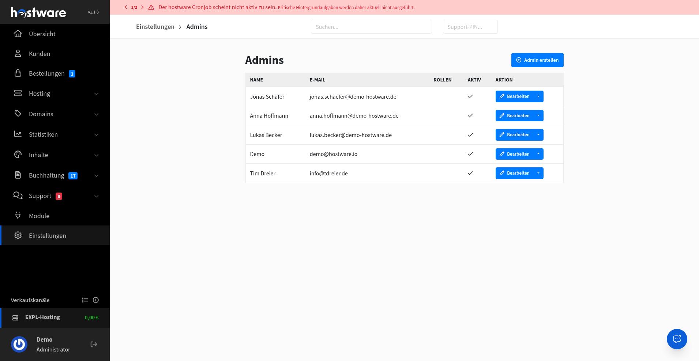Go to previous notification in the banner
This screenshot has width=699, height=361.
point(126,7)
